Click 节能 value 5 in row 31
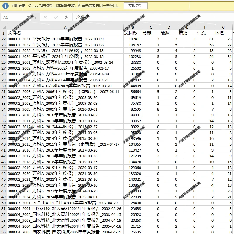Viewport: 234px width, 234px height. click(151, 92)
